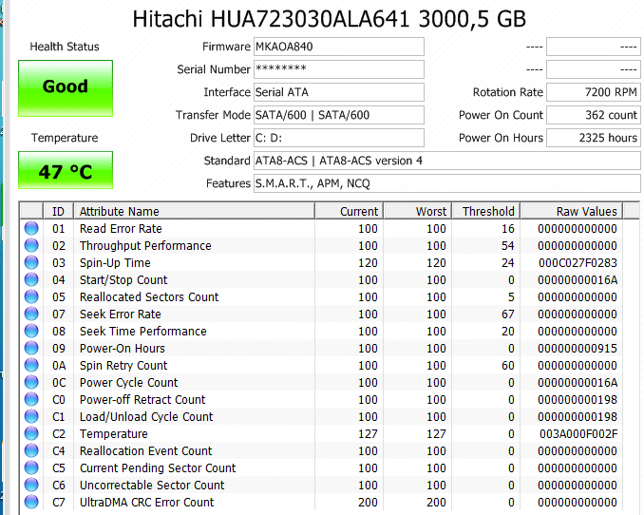
Task: Click the status orb for Spin-Up Time
Action: (x=31, y=262)
